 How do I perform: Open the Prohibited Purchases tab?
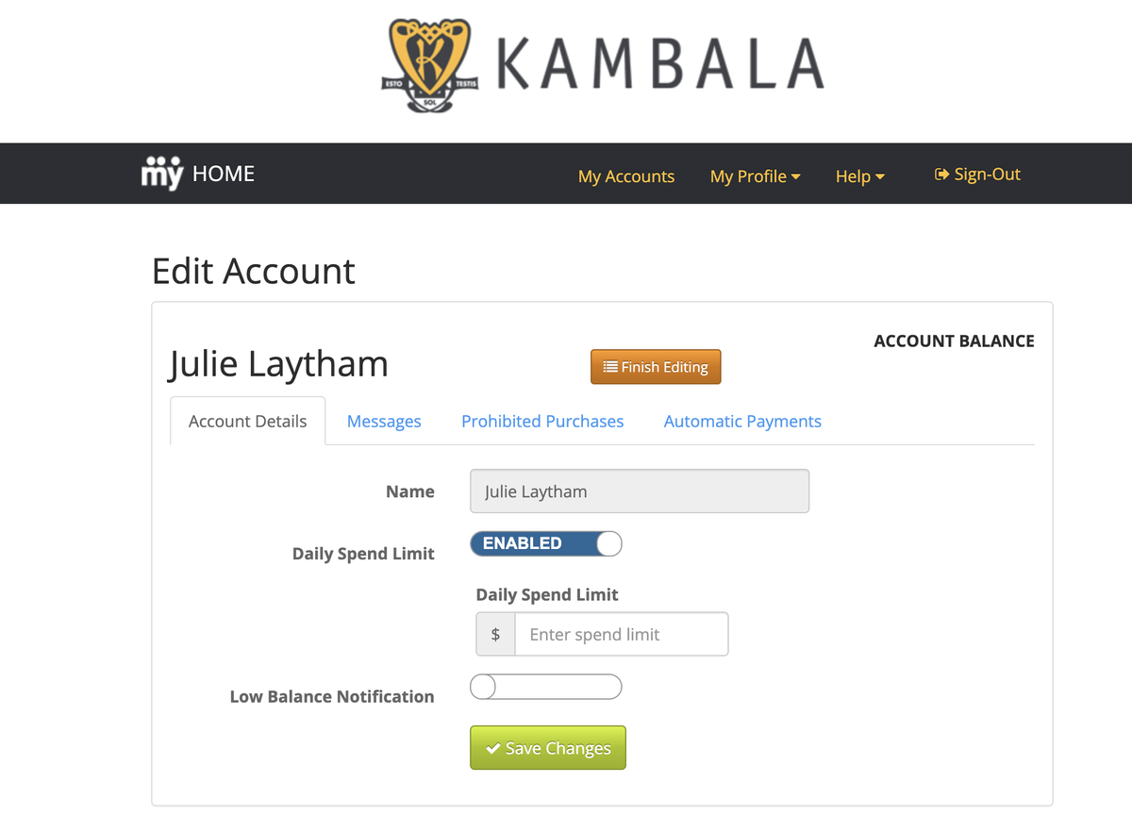542,421
